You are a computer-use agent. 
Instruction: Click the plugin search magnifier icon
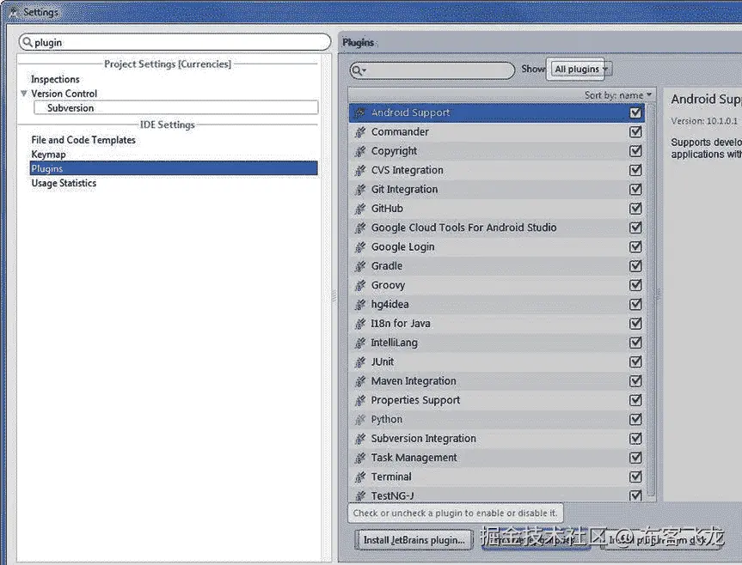coord(359,70)
